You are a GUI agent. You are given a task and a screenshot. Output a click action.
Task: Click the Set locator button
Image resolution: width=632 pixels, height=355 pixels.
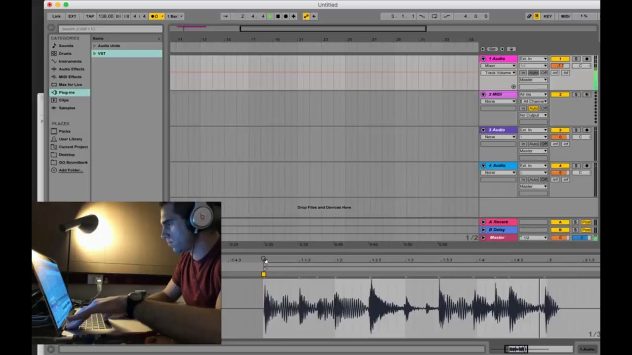(492, 49)
